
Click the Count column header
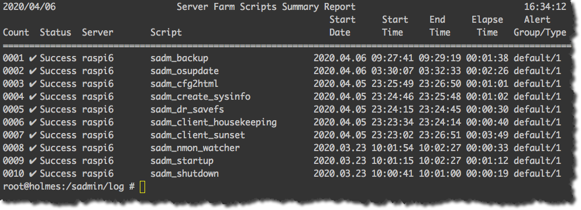(16, 33)
